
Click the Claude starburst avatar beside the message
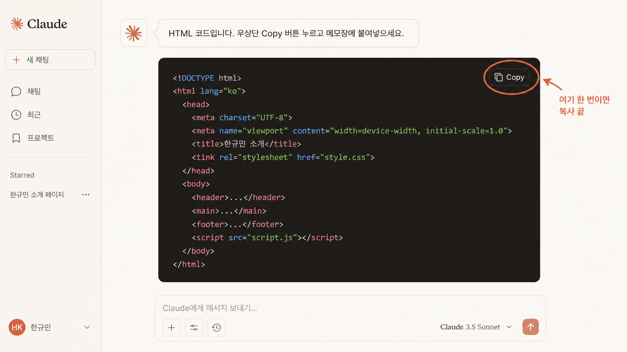[x=133, y=33]
